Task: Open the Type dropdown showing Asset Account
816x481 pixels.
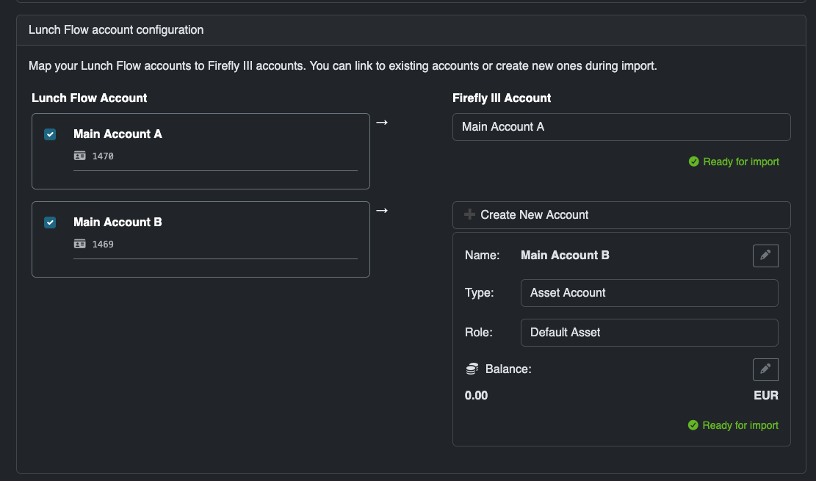Action: (649, 292)
